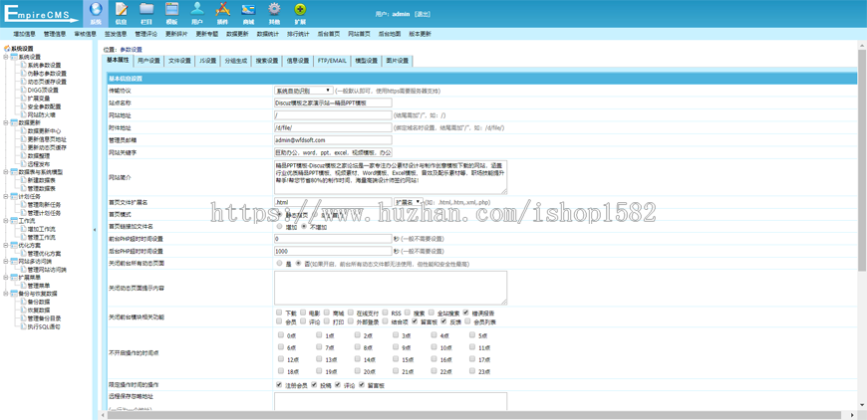867x420 pixels.
Task: Click the 站点名称 input field
Action: (x=333, y=103)
